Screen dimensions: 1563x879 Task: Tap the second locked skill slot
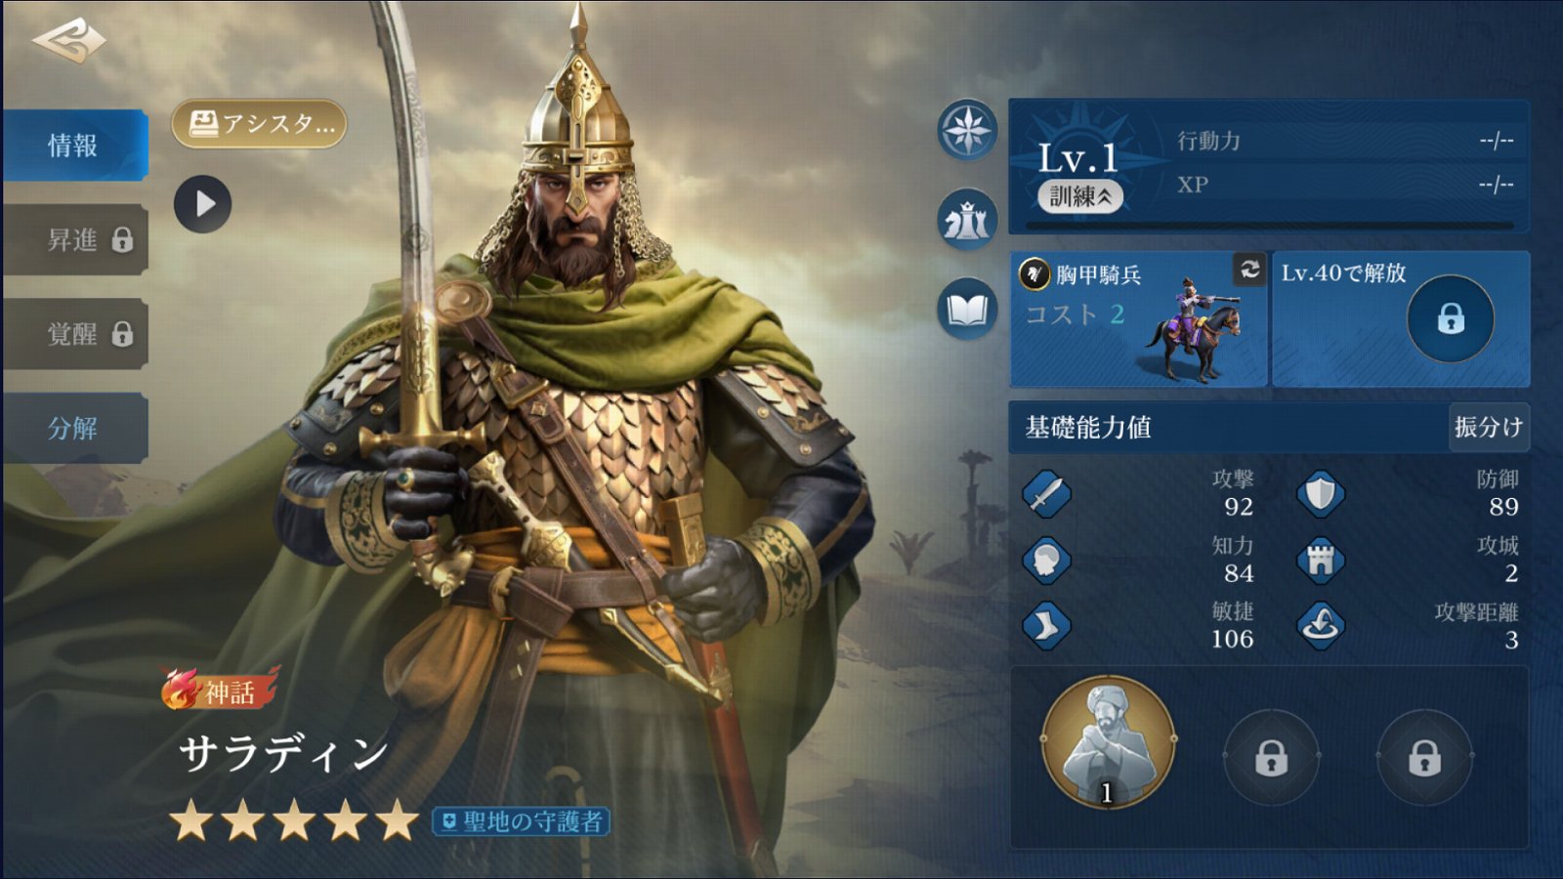click(x=1271, y=757)
